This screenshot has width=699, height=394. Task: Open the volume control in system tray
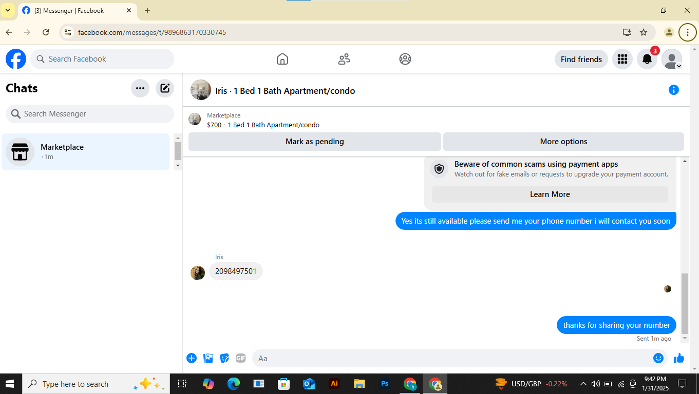(596, 384)
